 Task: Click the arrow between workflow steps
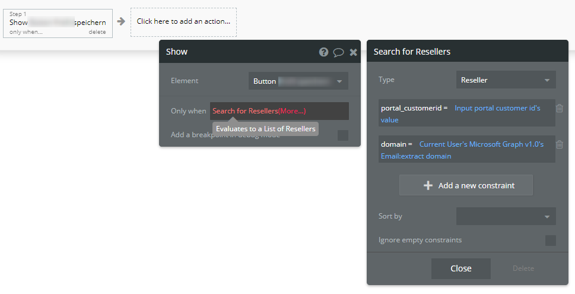pos(121,21)
